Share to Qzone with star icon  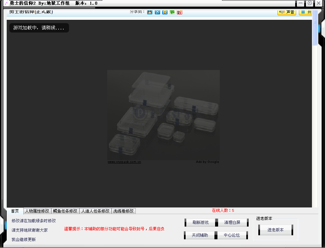coord(165,12)
